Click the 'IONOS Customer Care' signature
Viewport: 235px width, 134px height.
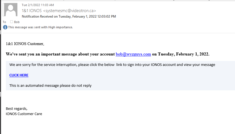click(24, 114)
